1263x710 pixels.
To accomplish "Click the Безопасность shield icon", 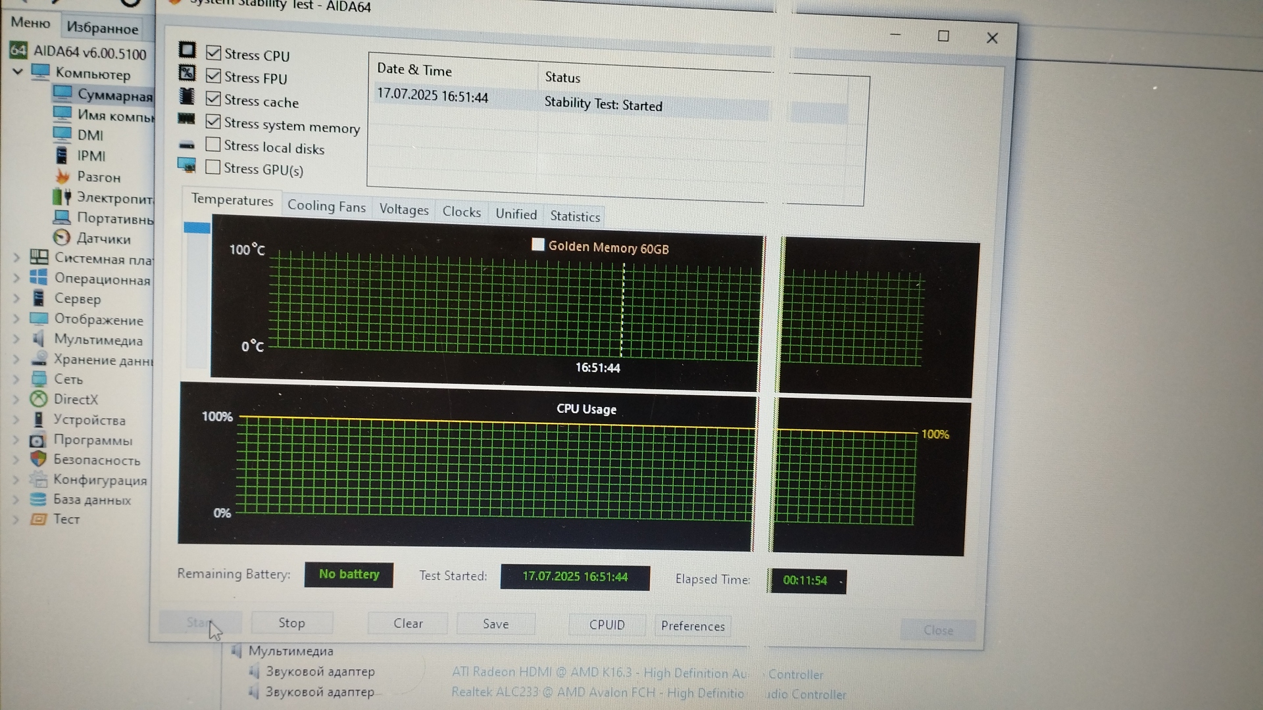I will point(38,460).
